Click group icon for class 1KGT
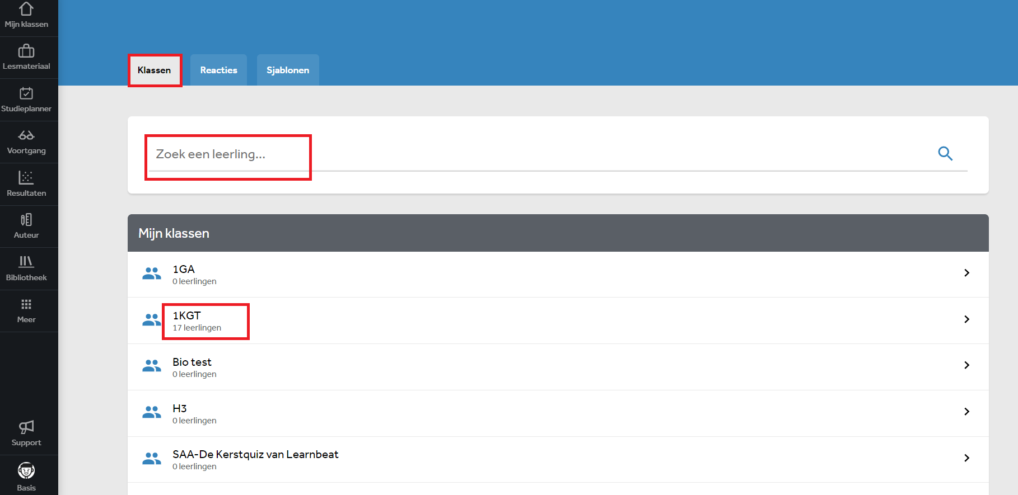Screen dimensions: 1018x495 [152, 320]
